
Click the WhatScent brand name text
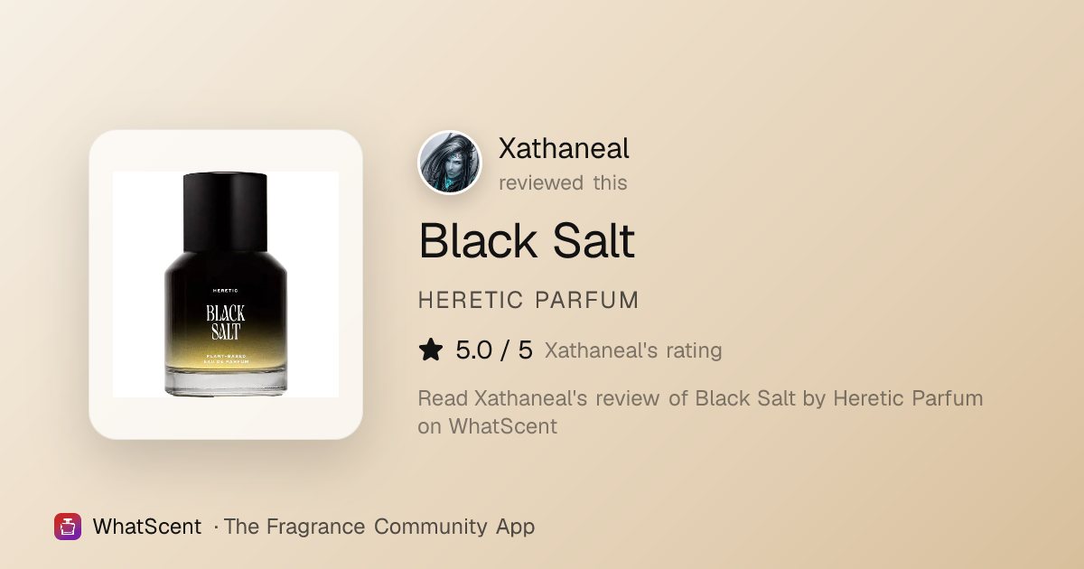(146, 527)
